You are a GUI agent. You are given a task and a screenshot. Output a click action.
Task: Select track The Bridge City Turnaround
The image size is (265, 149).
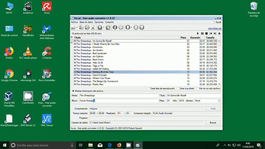tap(145, 81)
